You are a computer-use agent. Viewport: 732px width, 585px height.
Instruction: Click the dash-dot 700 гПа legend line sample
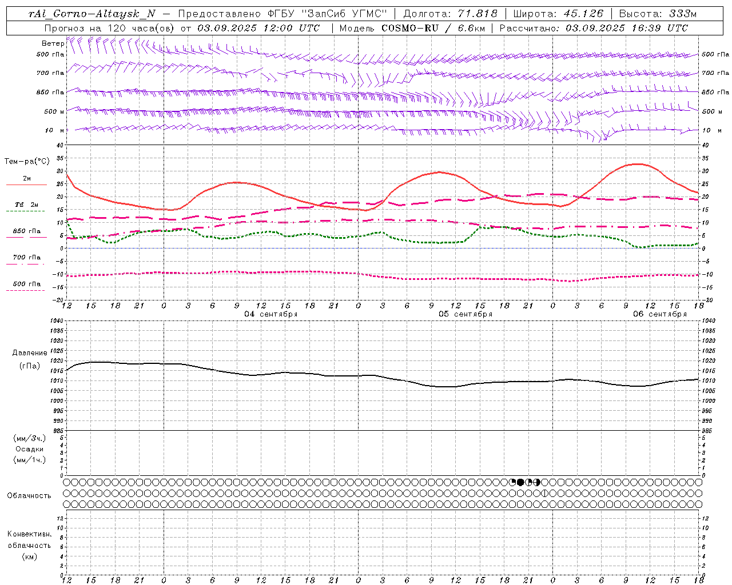(x=26, y=264)
